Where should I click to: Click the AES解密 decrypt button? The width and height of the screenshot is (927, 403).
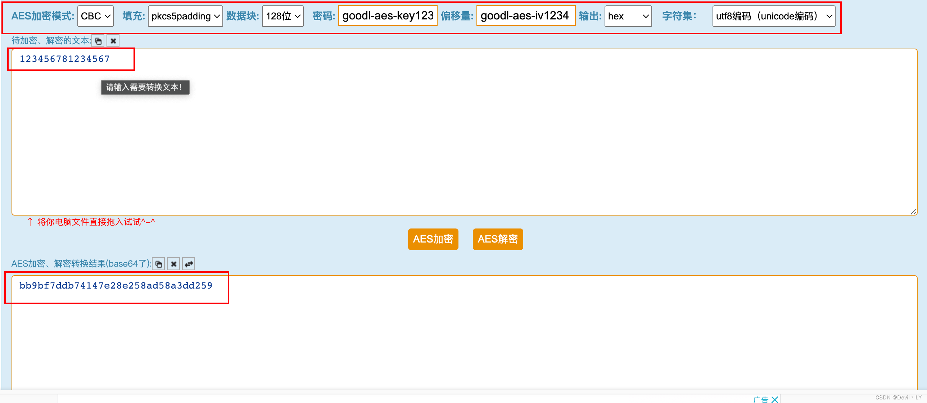click(x=498, y=239)
